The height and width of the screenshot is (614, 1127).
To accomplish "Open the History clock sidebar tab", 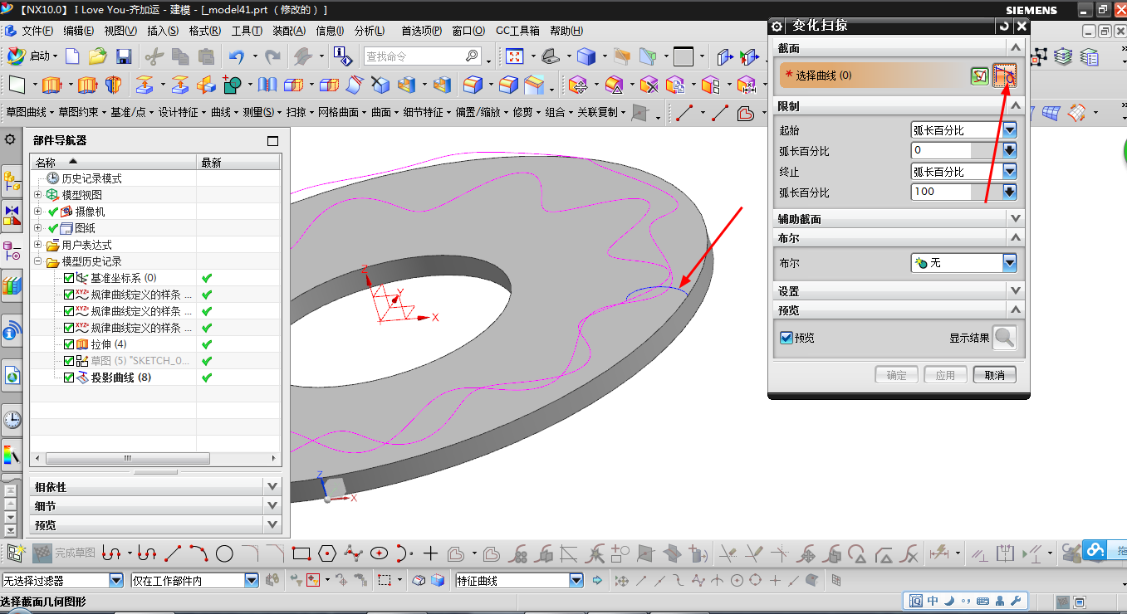I will 12,420.
